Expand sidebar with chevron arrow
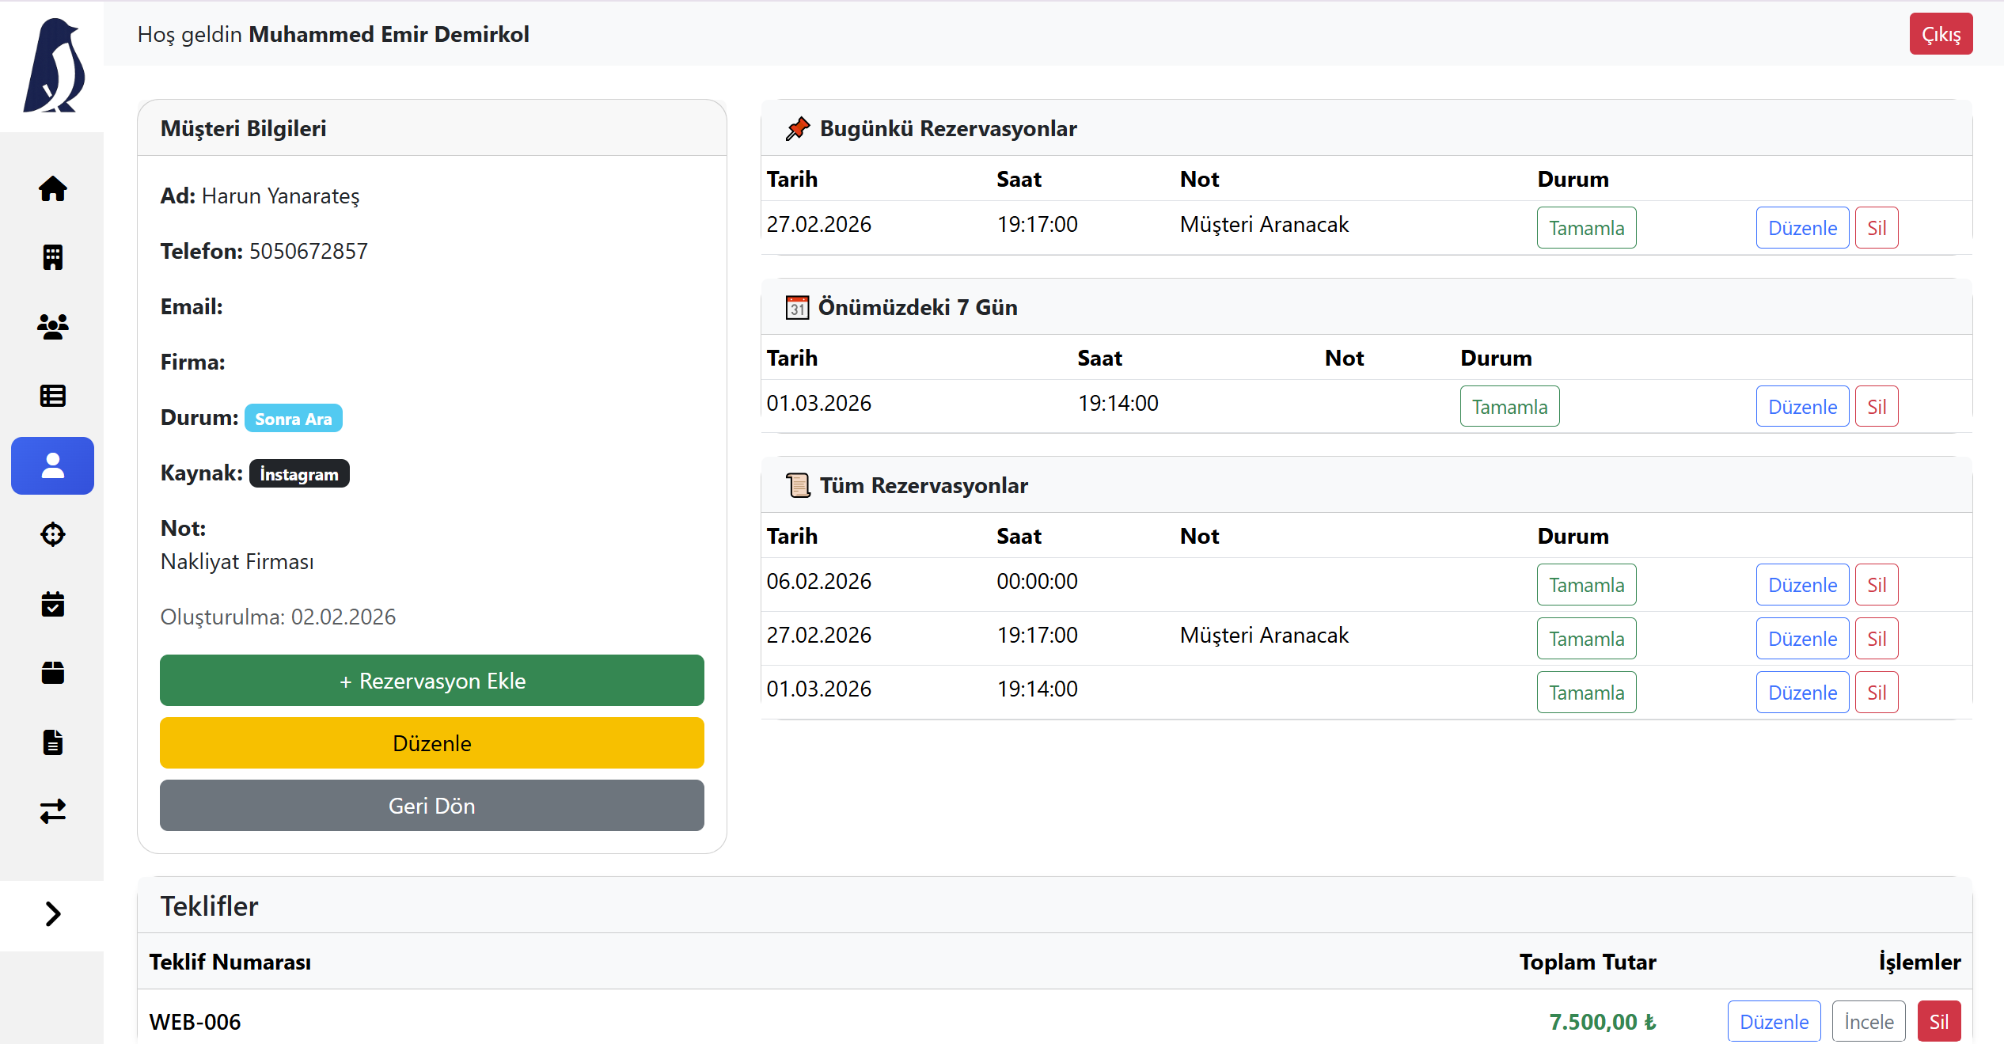2004x1044 pixels. point(52,914)
